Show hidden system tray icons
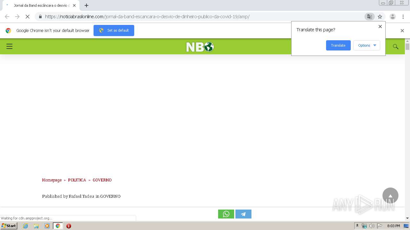The height and width of the screenshot is (230, 410). 357,226
